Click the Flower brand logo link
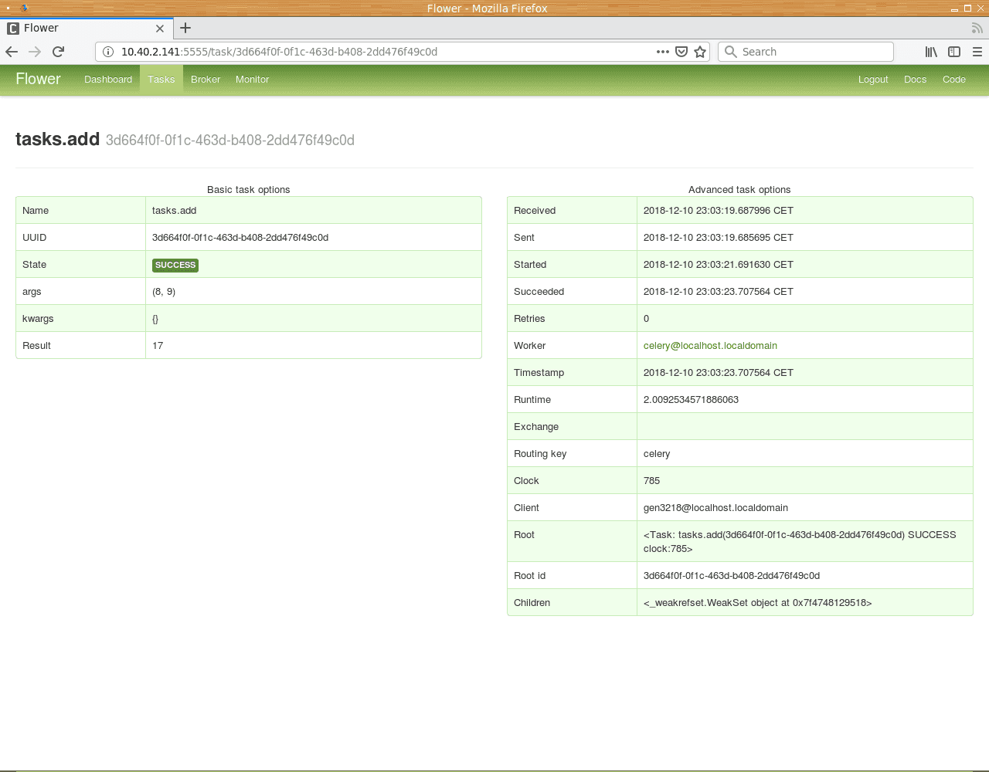The width and height of the screenshot is (989, 772). click(38, 79)
